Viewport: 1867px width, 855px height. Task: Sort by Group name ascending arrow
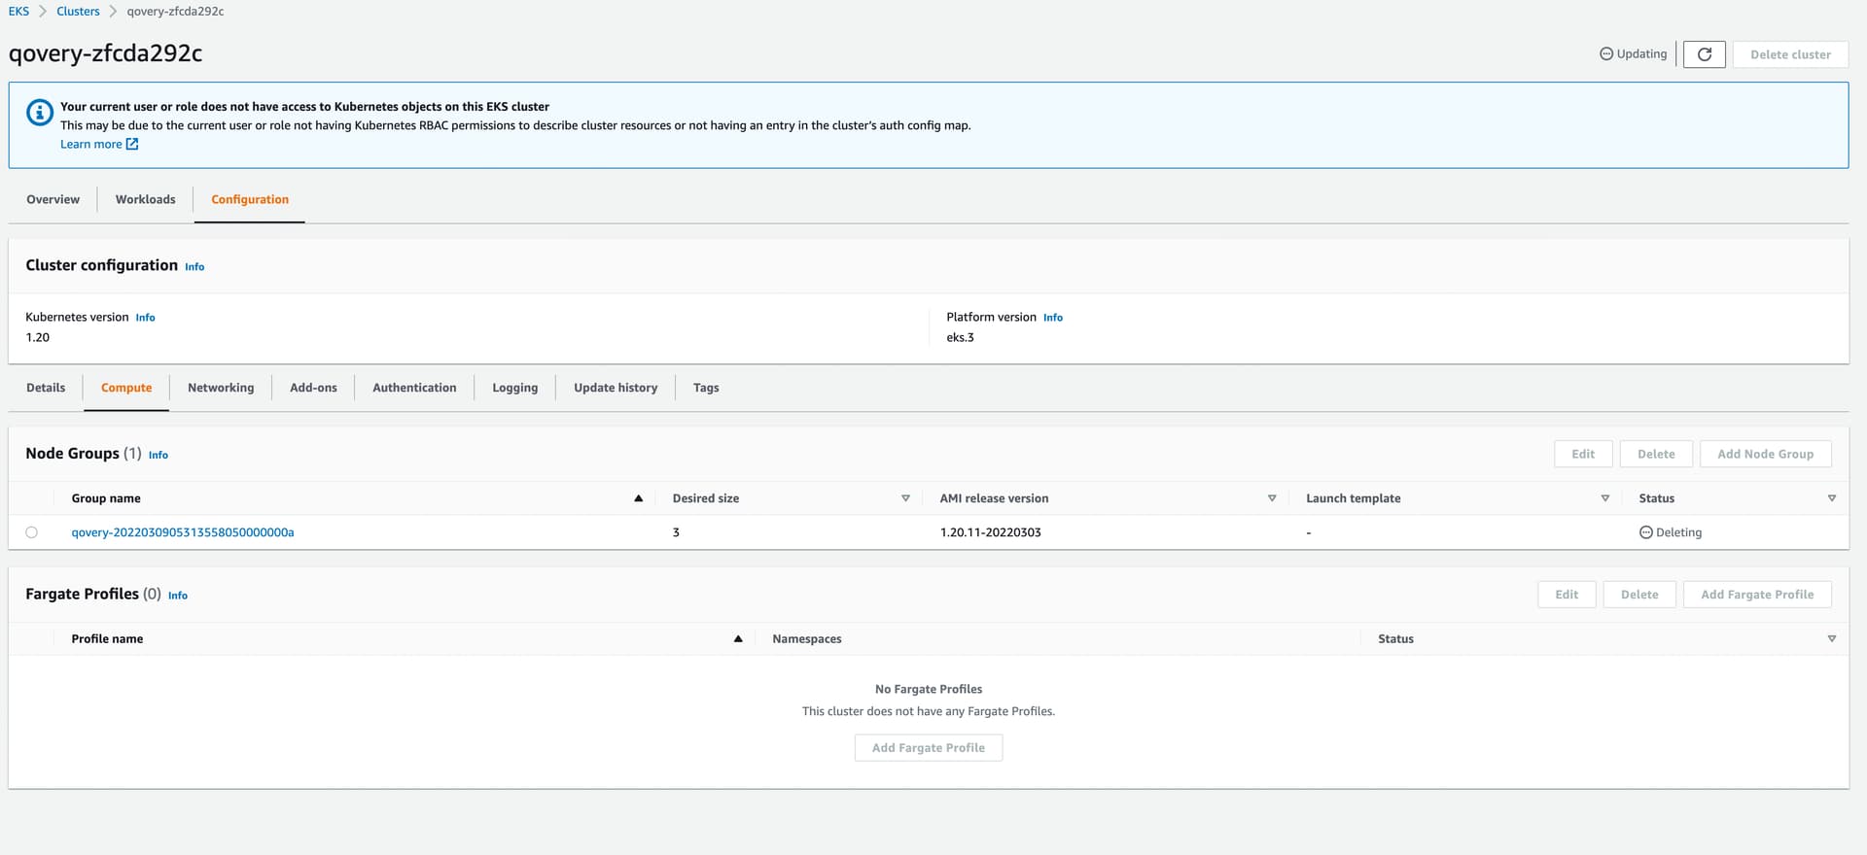click(x=639, y=498)
